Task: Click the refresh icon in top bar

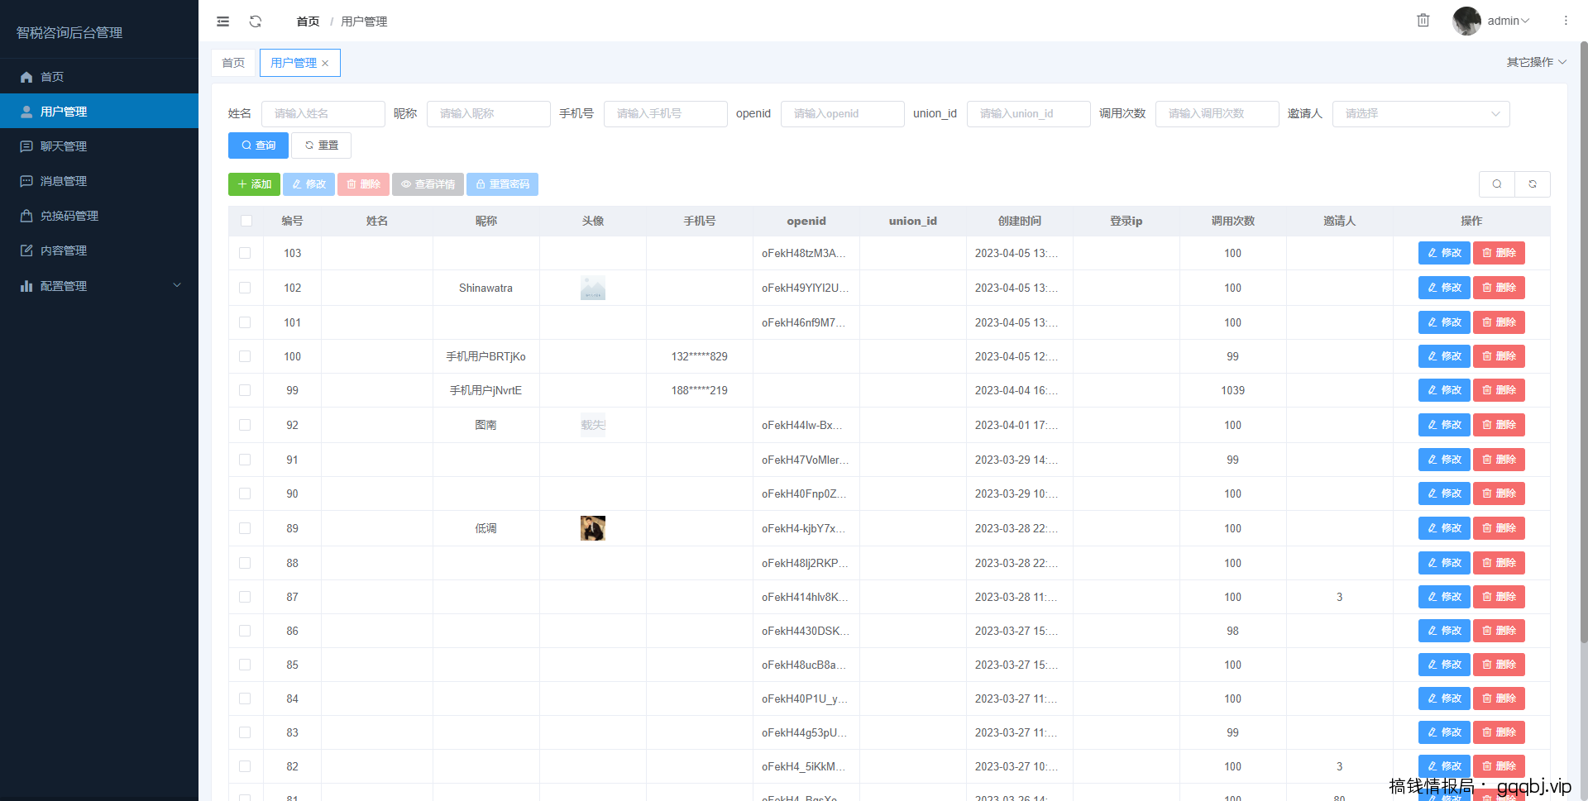Action: click(x=256, y=21)
